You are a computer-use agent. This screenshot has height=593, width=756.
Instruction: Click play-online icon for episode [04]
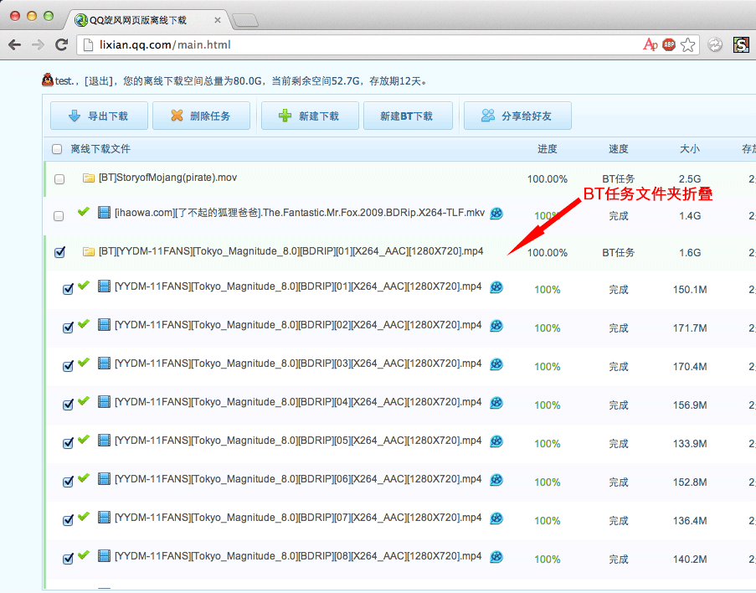point(496,402)
